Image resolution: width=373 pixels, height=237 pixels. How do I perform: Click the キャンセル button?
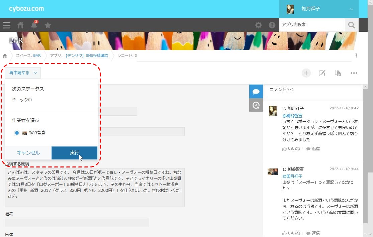coord(28,153)
